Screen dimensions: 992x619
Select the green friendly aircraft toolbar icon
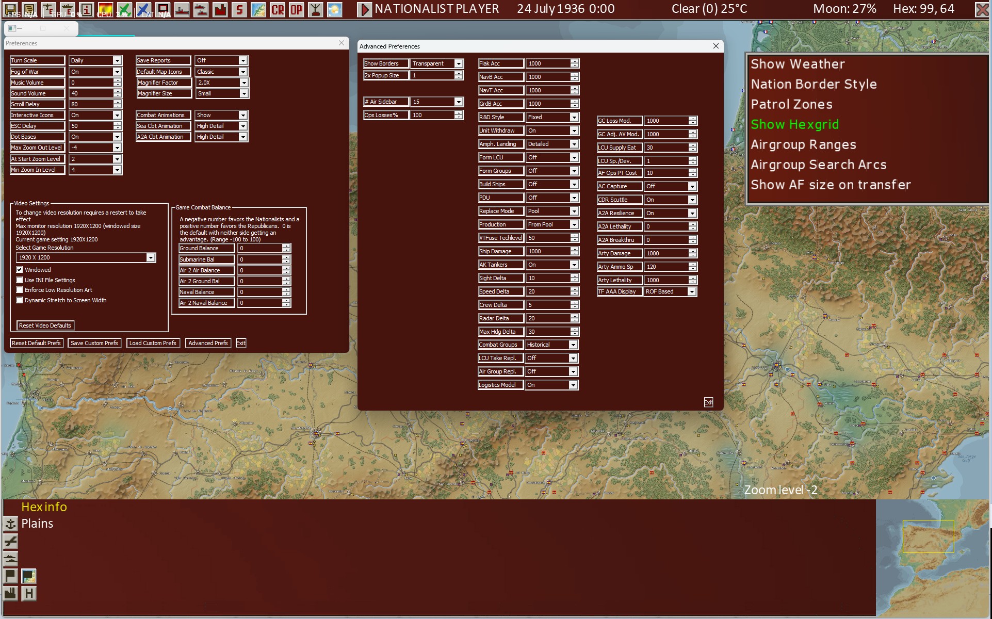coord(124,9)
